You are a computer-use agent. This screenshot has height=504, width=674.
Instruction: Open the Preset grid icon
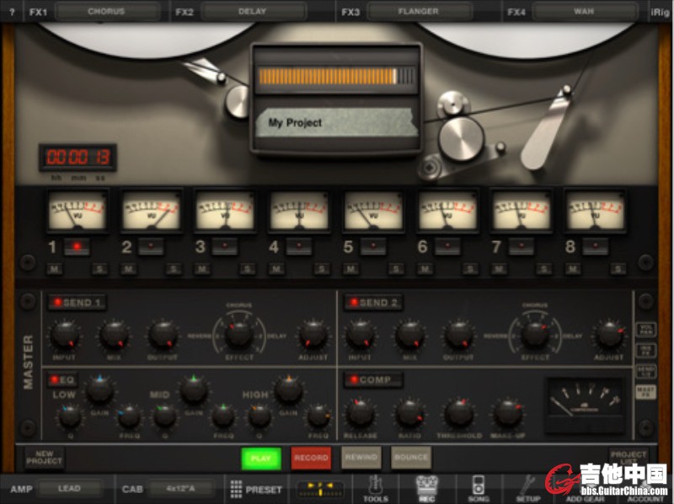click(237, 489)
